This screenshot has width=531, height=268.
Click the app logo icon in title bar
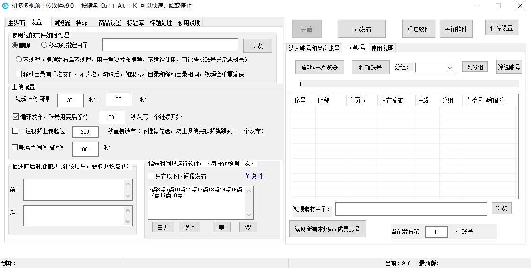[6, 6]
